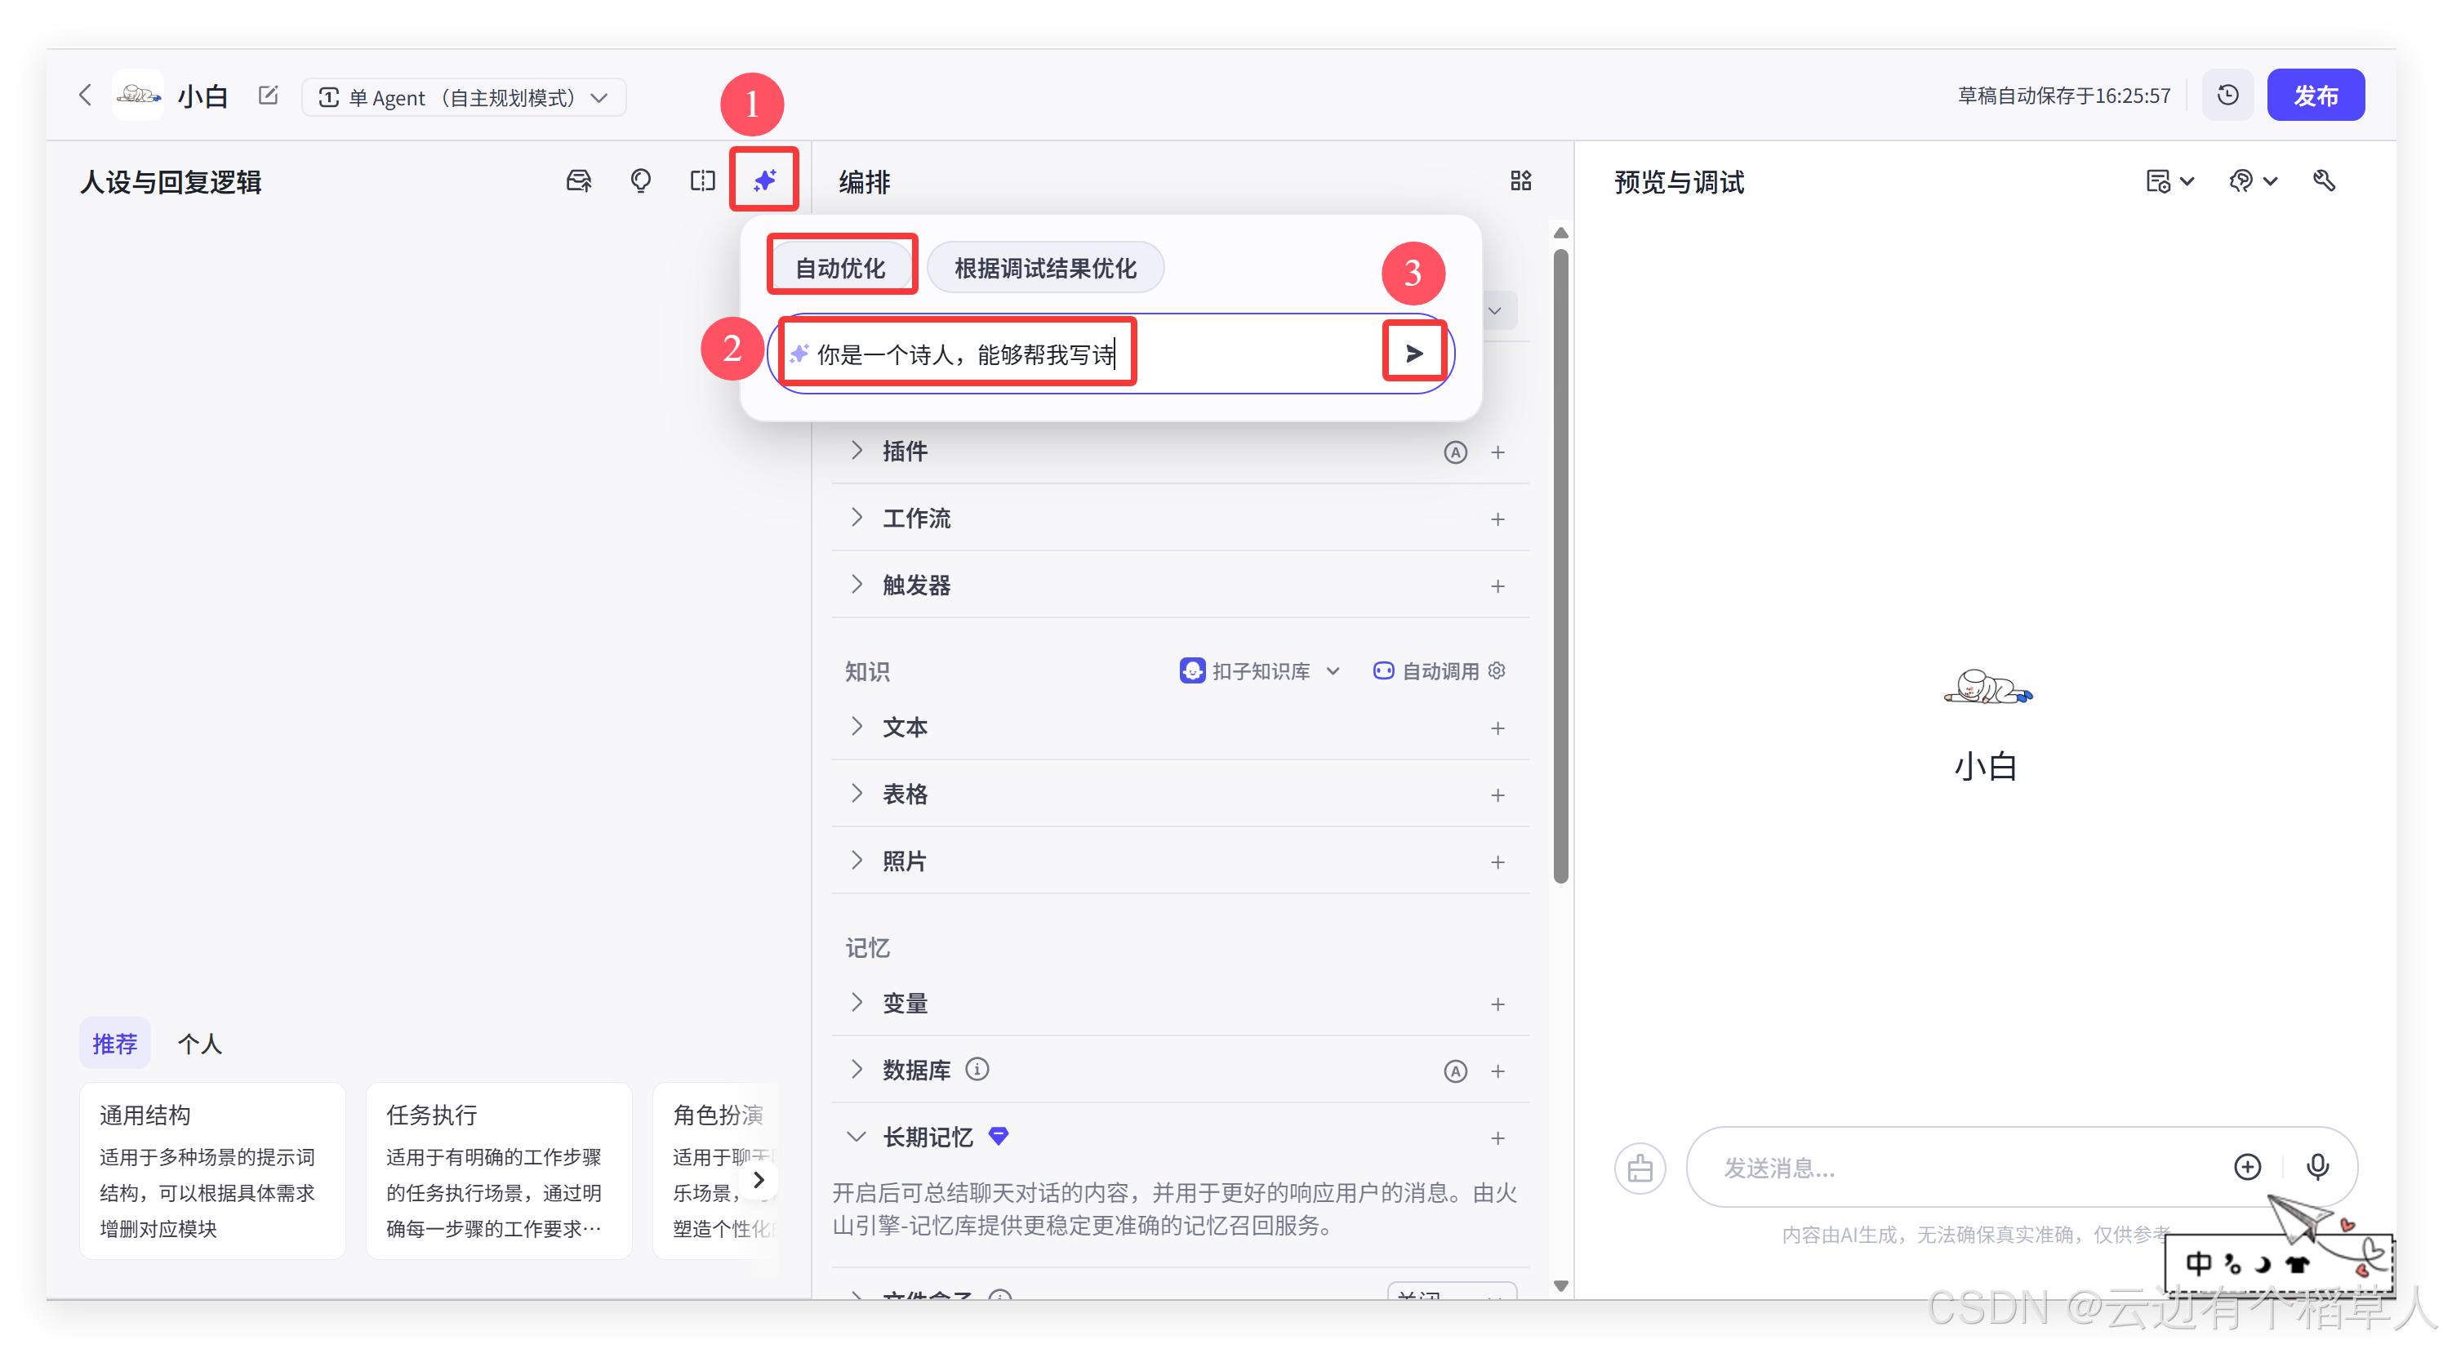Open the draft history clock icon

click(2227, 95)
